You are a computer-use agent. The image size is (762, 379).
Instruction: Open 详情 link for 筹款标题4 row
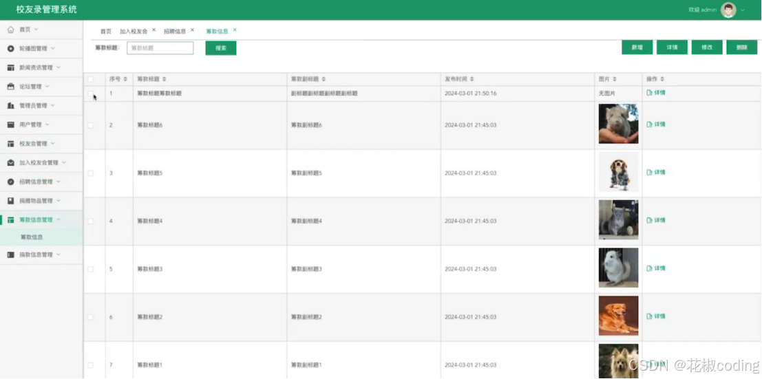pyautogui.click(x=656, y=221)
